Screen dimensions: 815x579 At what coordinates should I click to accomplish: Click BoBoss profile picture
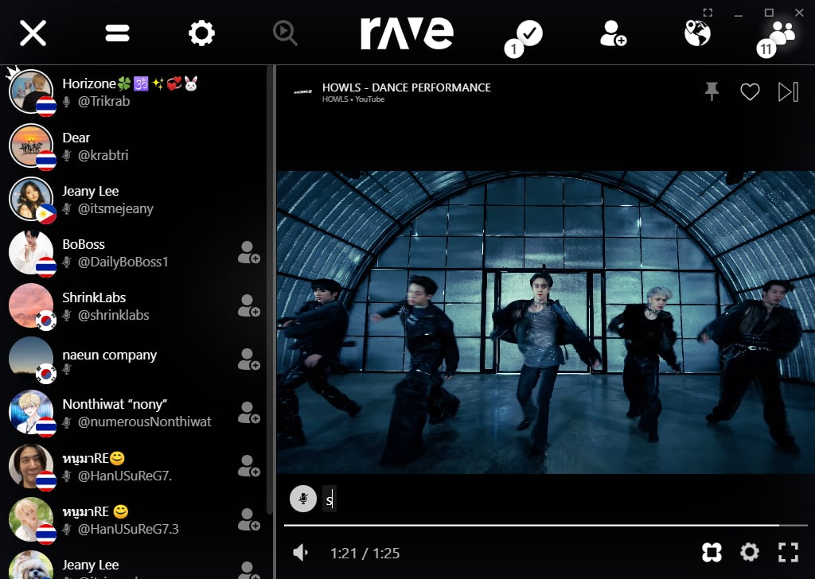31,253
